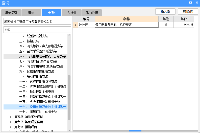Open the 人材机 tab
This screenshot has width=200, height=133.
point(71,13)
